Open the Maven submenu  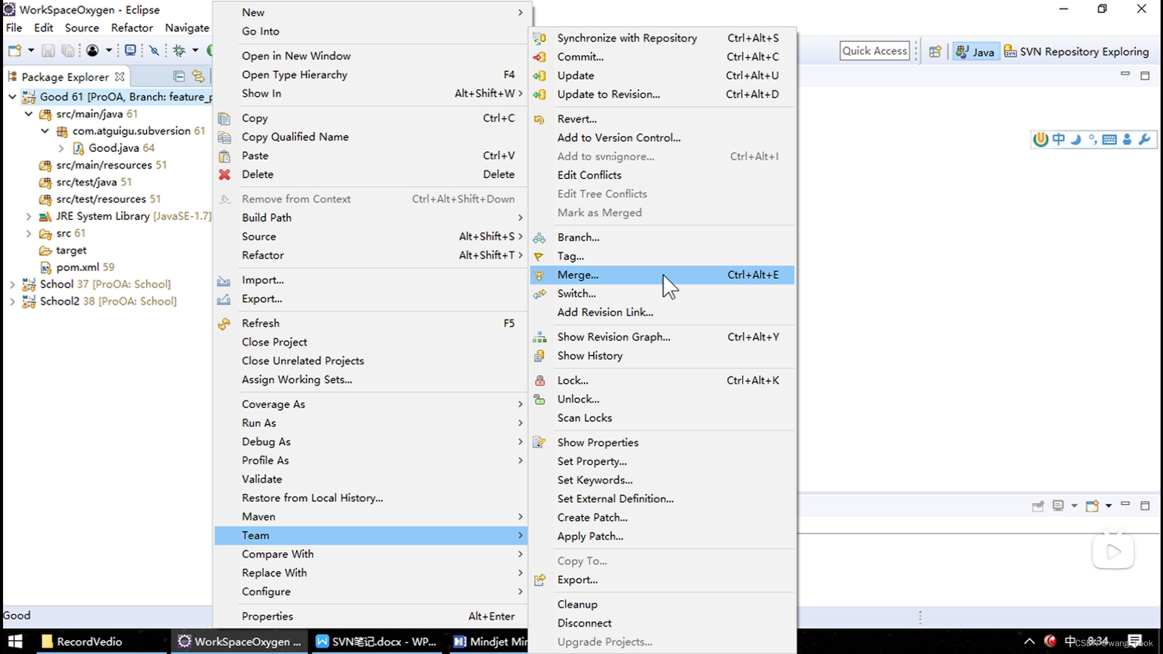click(x=371, y=517)
